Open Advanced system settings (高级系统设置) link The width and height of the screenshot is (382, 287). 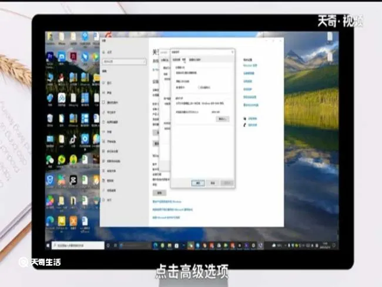(x=250, y=97)
